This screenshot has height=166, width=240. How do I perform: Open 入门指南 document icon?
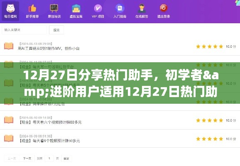(120, 8)
